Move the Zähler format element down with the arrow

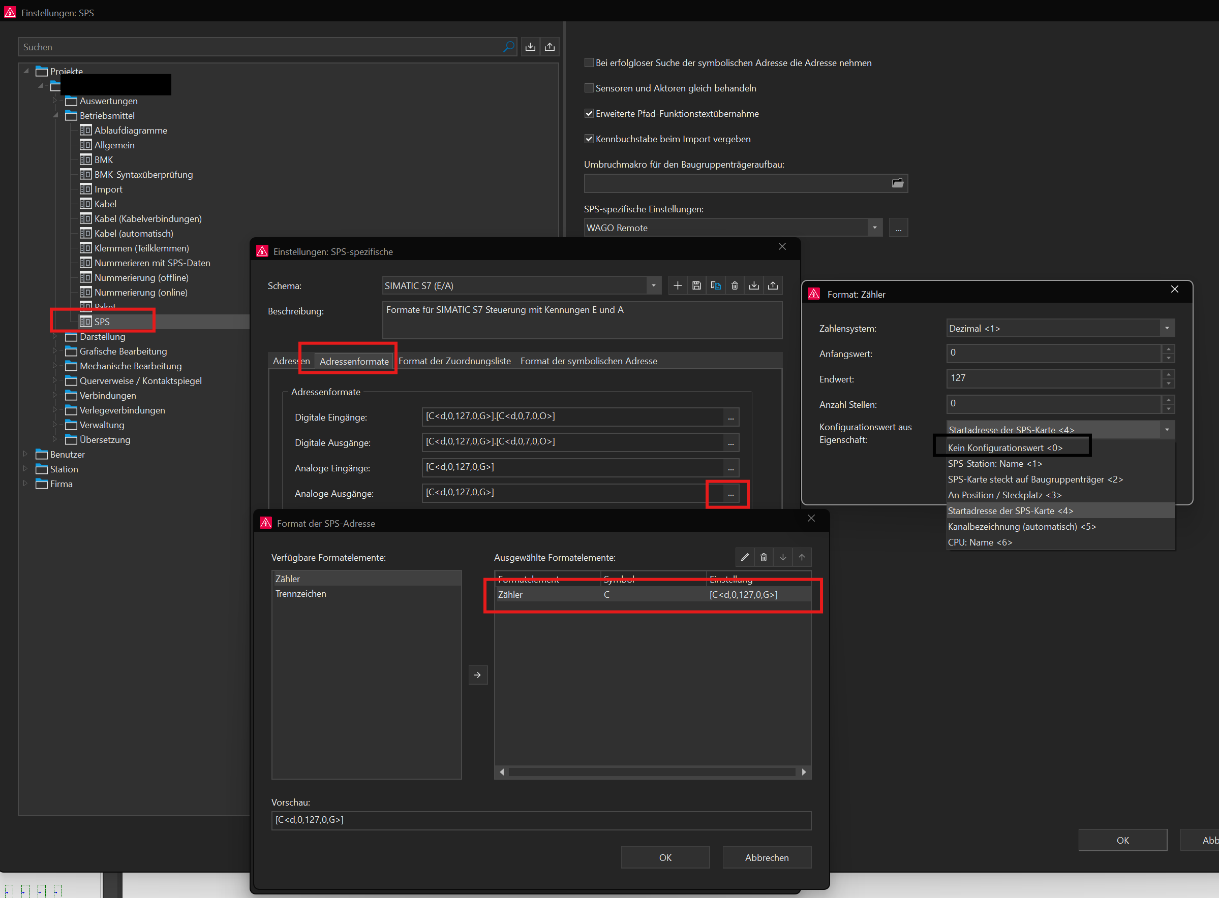(x=783, y=557)
